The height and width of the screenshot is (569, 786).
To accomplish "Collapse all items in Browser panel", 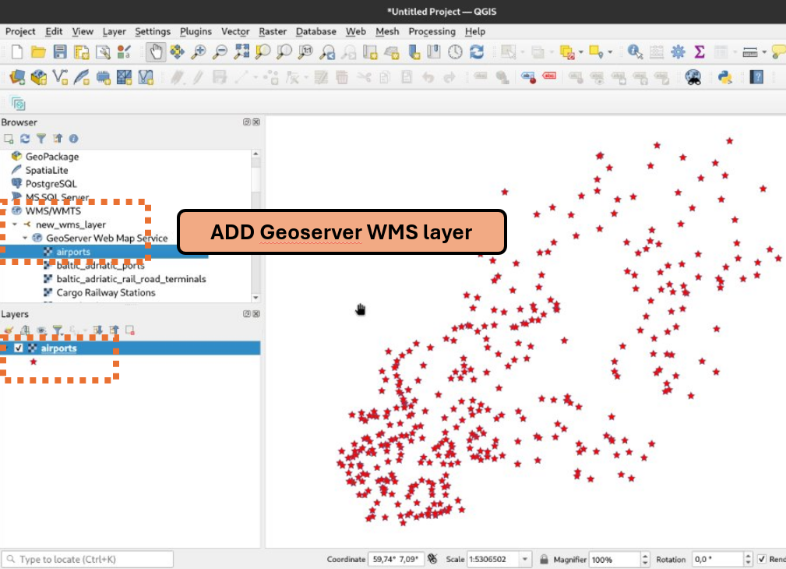I will (x=58, y=139).
